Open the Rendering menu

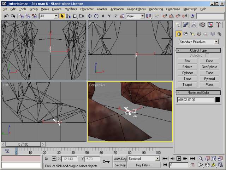[x=156, y=9]
